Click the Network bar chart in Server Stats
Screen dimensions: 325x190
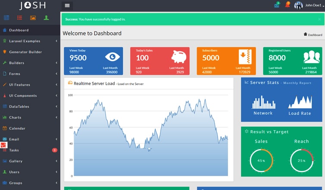click(x=263, y=103)
